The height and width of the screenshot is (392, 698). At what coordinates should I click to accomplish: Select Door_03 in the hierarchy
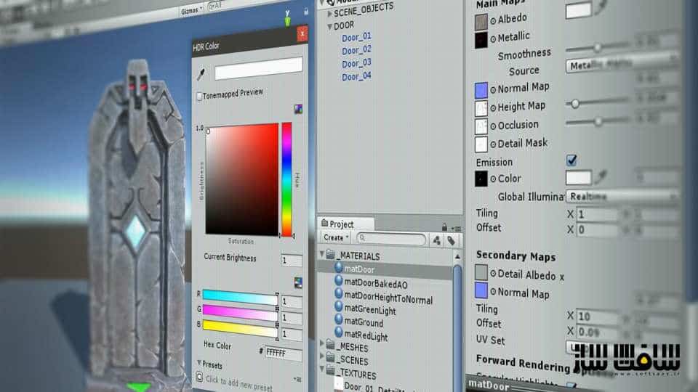pos(356,64)
